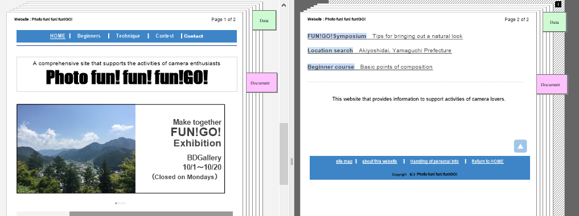Click Return to HOME footer link

pyautogui.click(x=487, y=161)
